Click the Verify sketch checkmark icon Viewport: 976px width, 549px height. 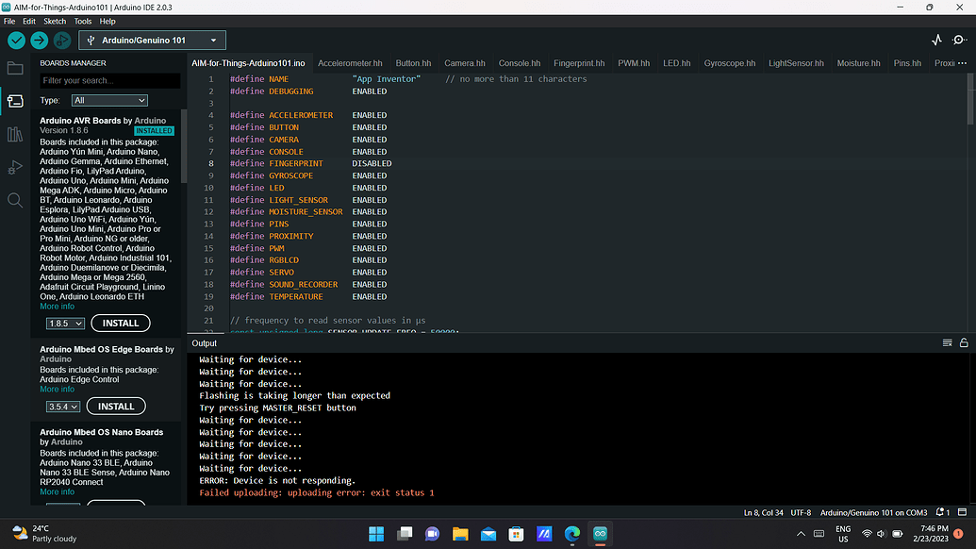click(x=15, y=41)
